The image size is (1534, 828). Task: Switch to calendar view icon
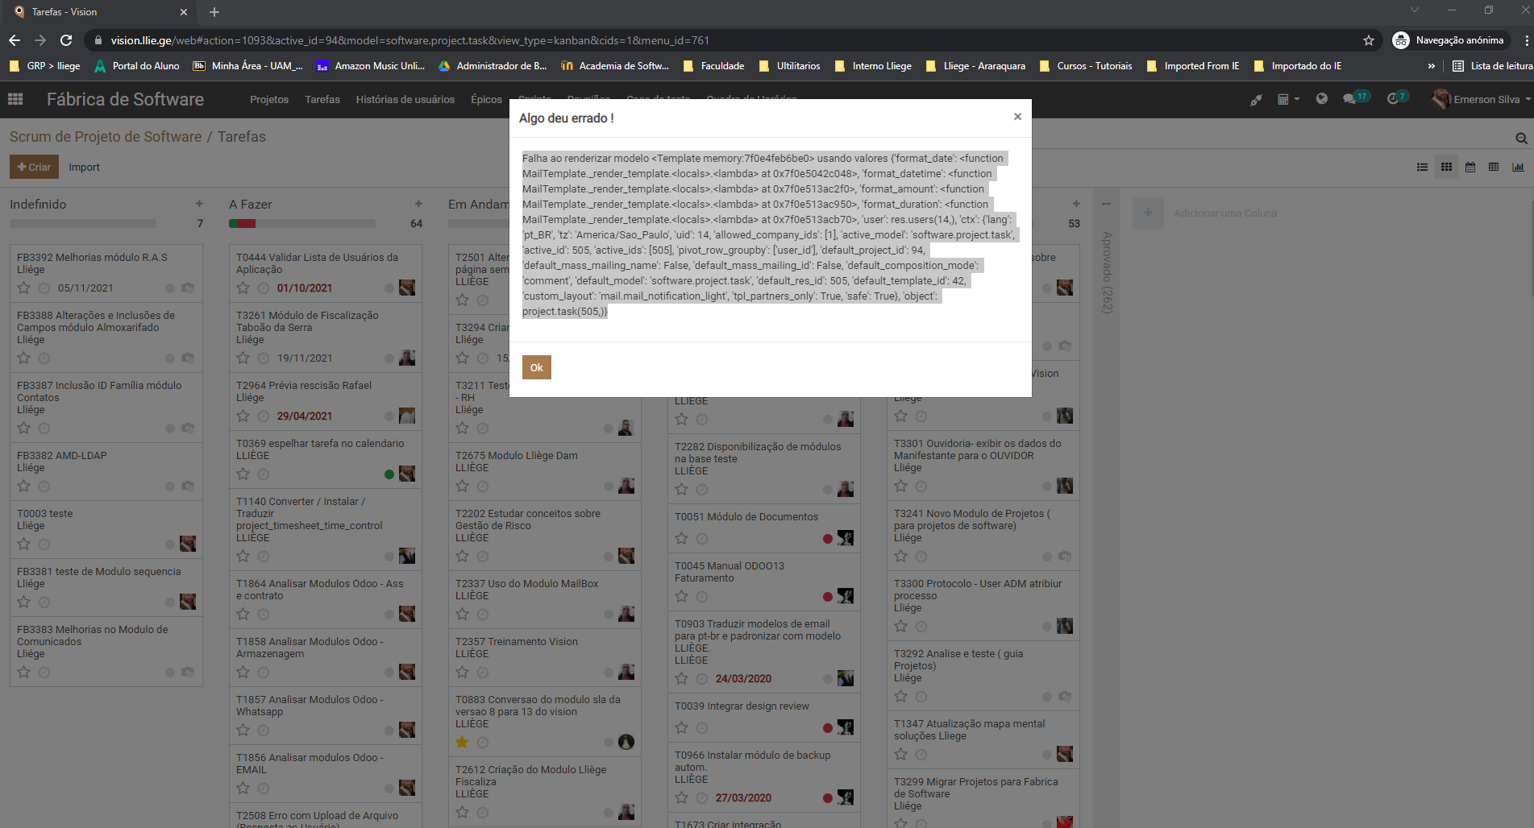1470,167
